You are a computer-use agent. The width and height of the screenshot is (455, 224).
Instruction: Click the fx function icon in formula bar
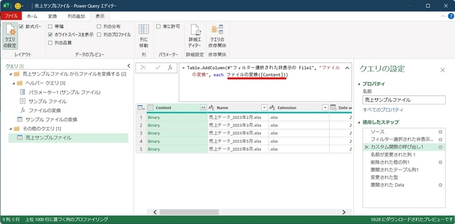(170, 67)
